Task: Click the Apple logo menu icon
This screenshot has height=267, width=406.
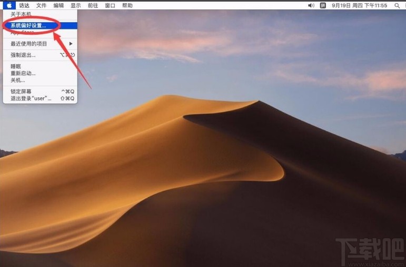Action: point(9,5)
